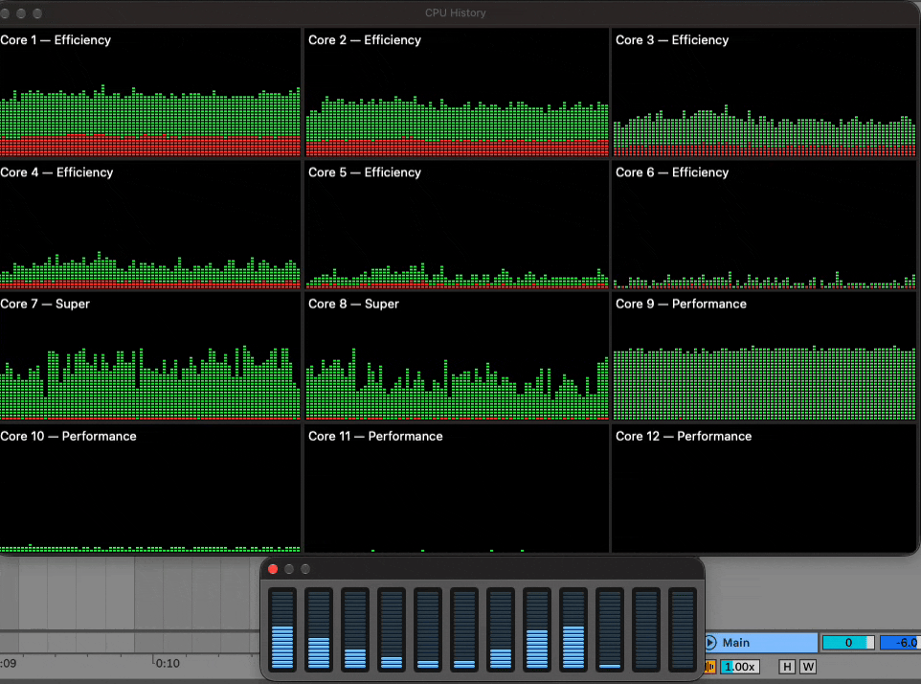The image size is (921, 684).
Task: Click the first meter bar in the floating CPU window
Action: click(282, 629)
